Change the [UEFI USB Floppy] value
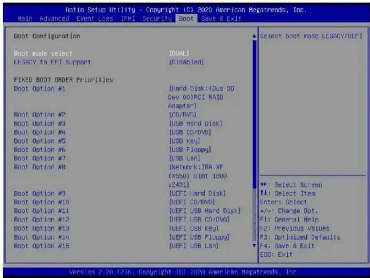 tap(199, 237)
